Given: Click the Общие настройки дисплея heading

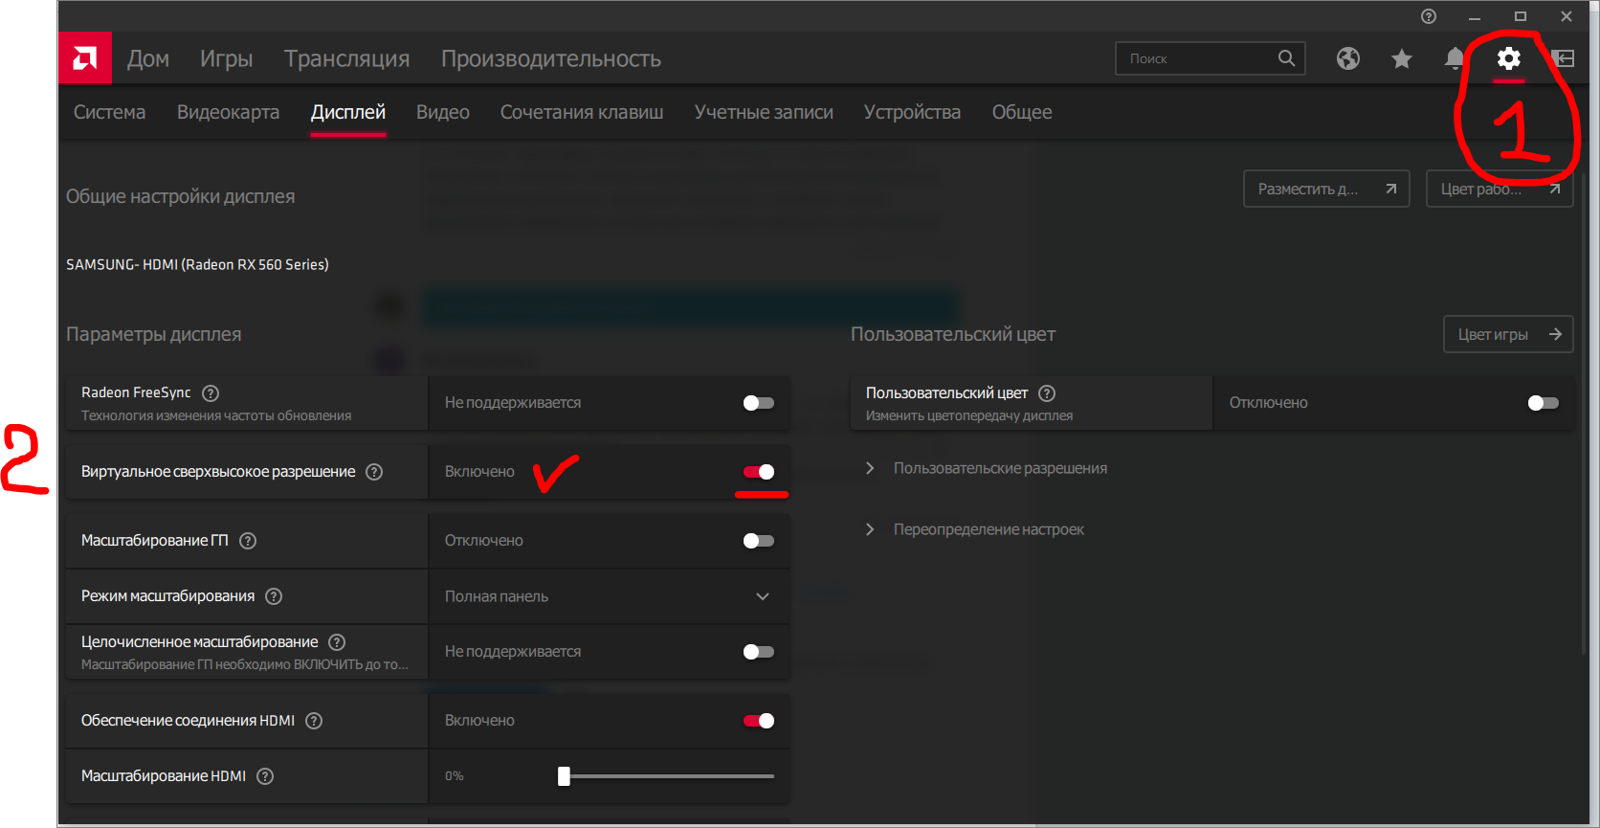Looking at the screenshot, I should (181, 196).
